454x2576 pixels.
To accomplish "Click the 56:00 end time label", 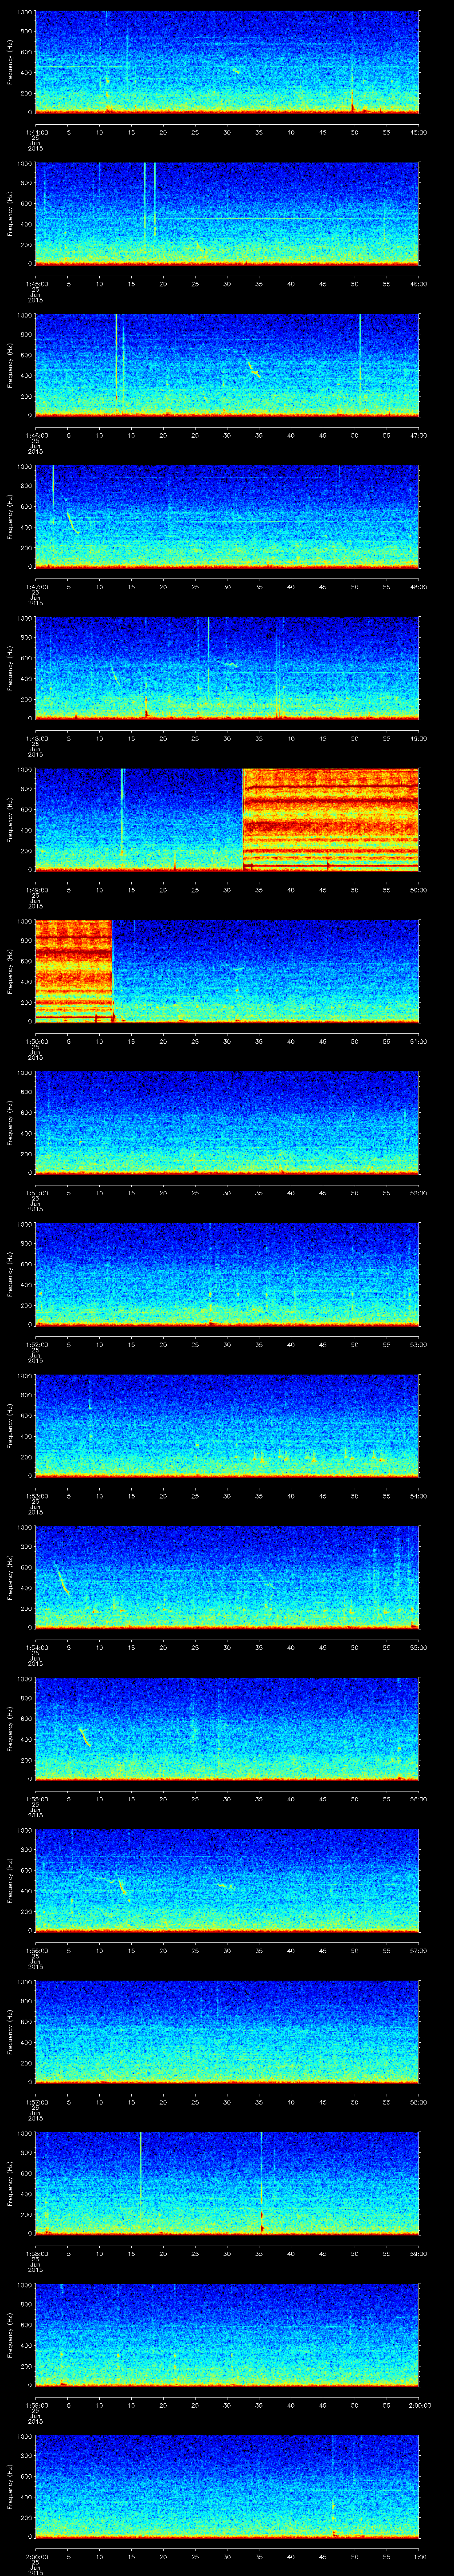I will 419,1799.
